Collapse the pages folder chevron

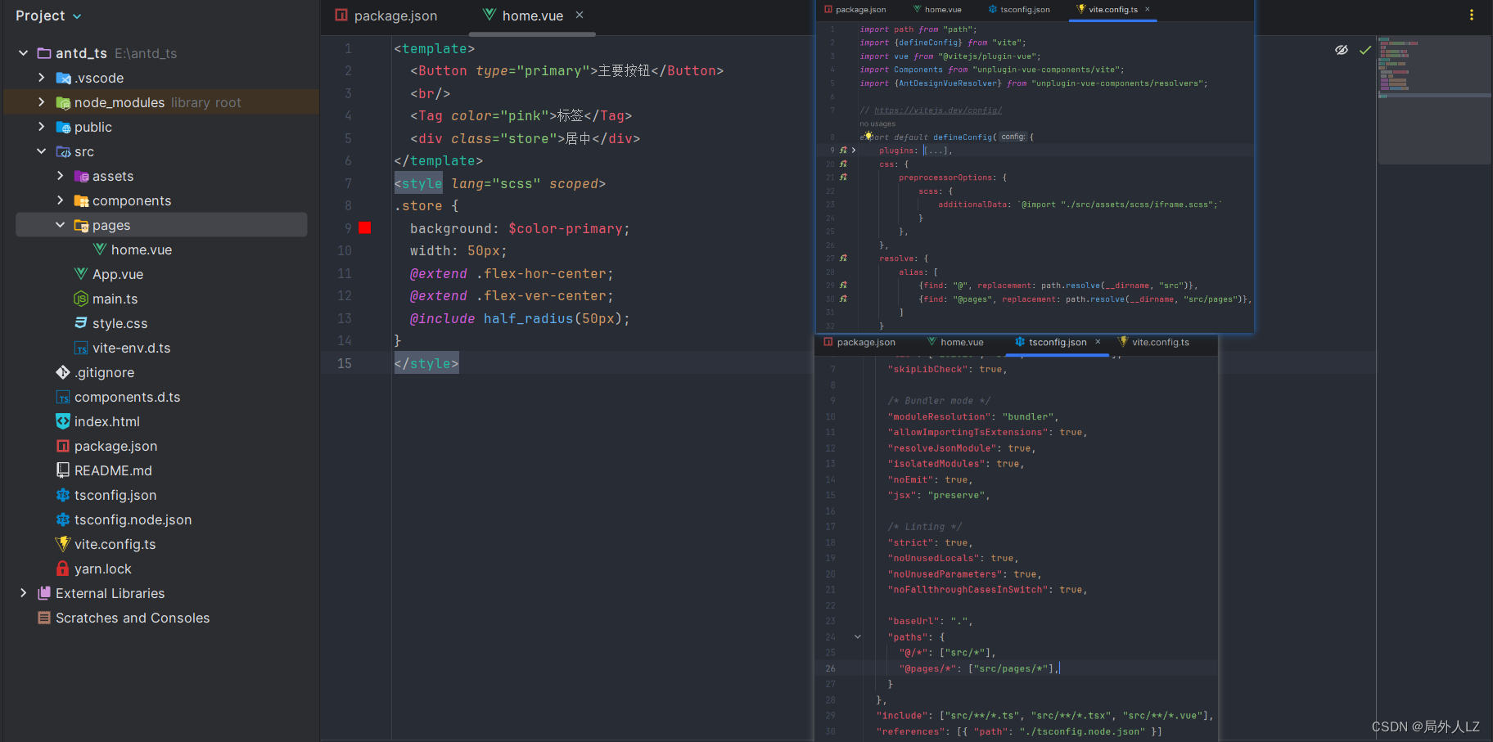(60, 225)
